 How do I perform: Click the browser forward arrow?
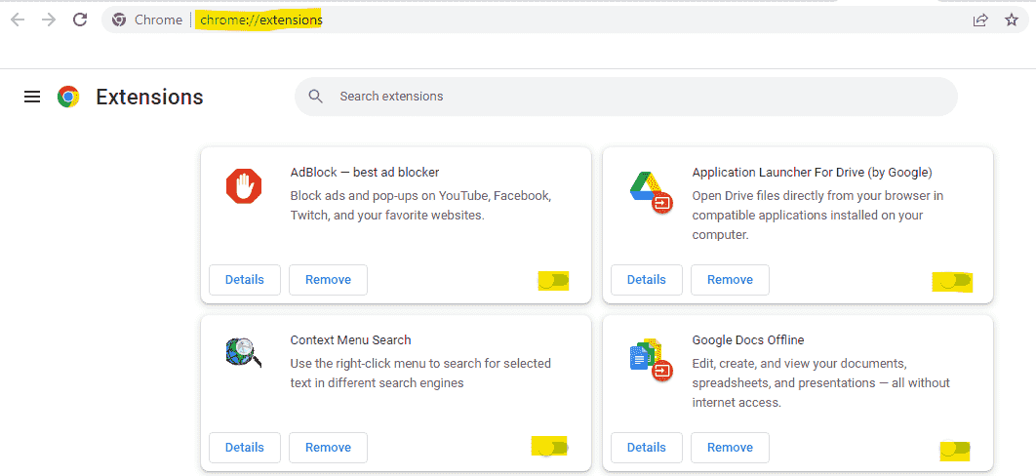click(x=49, y=20)
